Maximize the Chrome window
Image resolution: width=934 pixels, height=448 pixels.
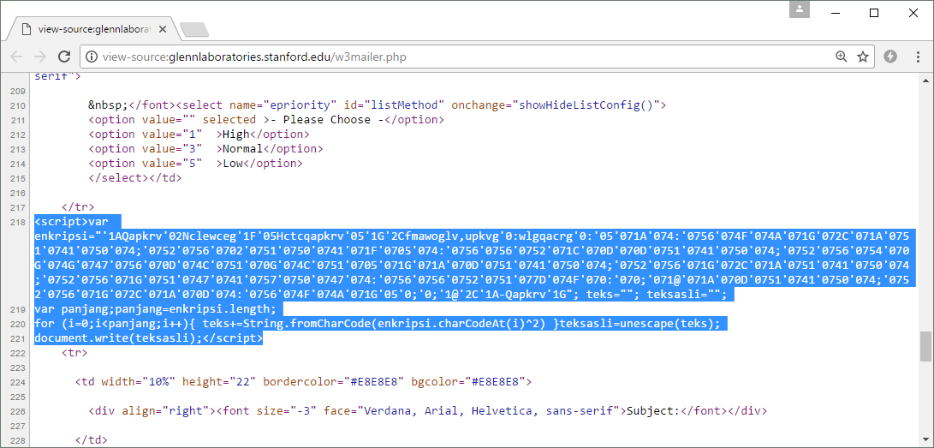874,13
